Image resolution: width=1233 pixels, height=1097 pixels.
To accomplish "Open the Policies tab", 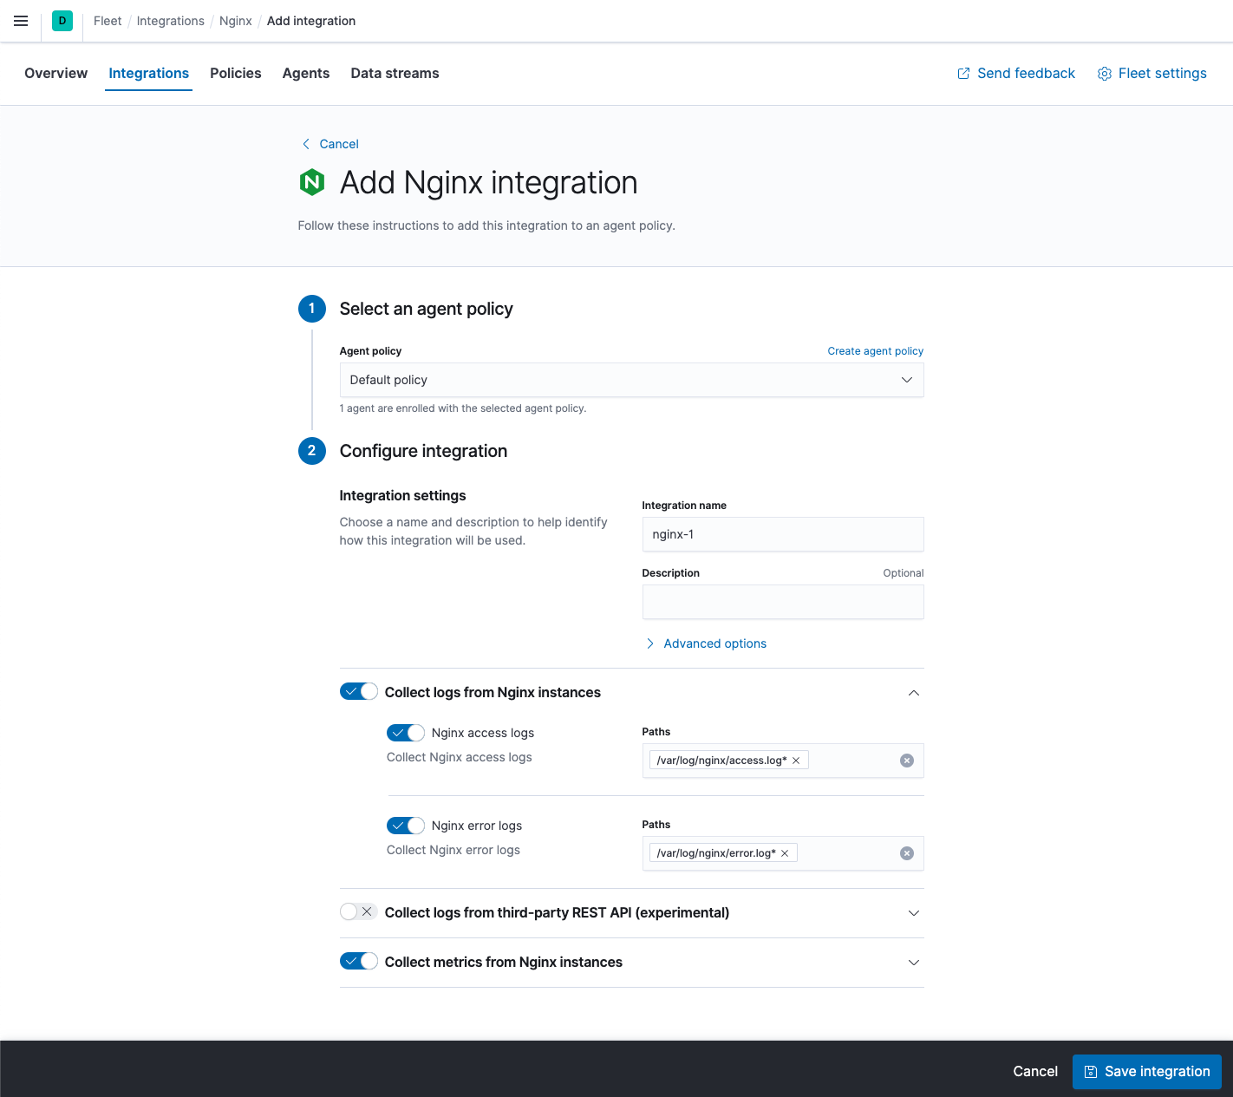I will (235, 73).
